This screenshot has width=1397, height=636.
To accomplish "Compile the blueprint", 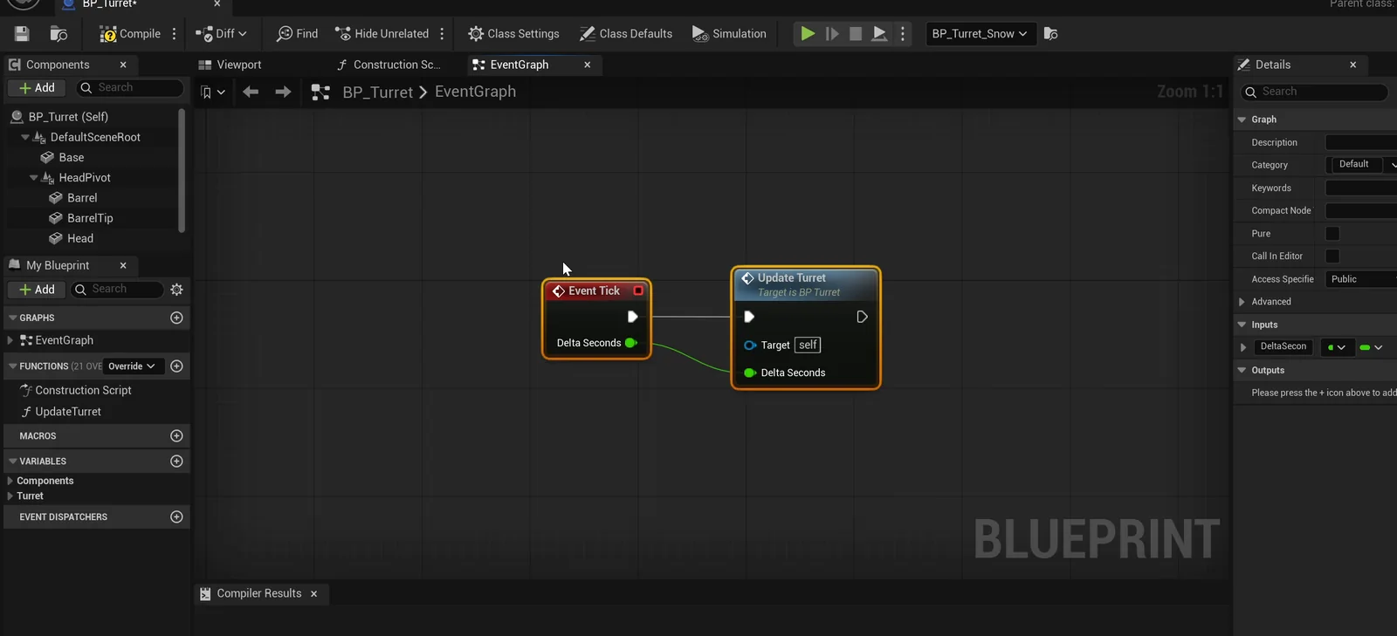I will pos(130,34).
